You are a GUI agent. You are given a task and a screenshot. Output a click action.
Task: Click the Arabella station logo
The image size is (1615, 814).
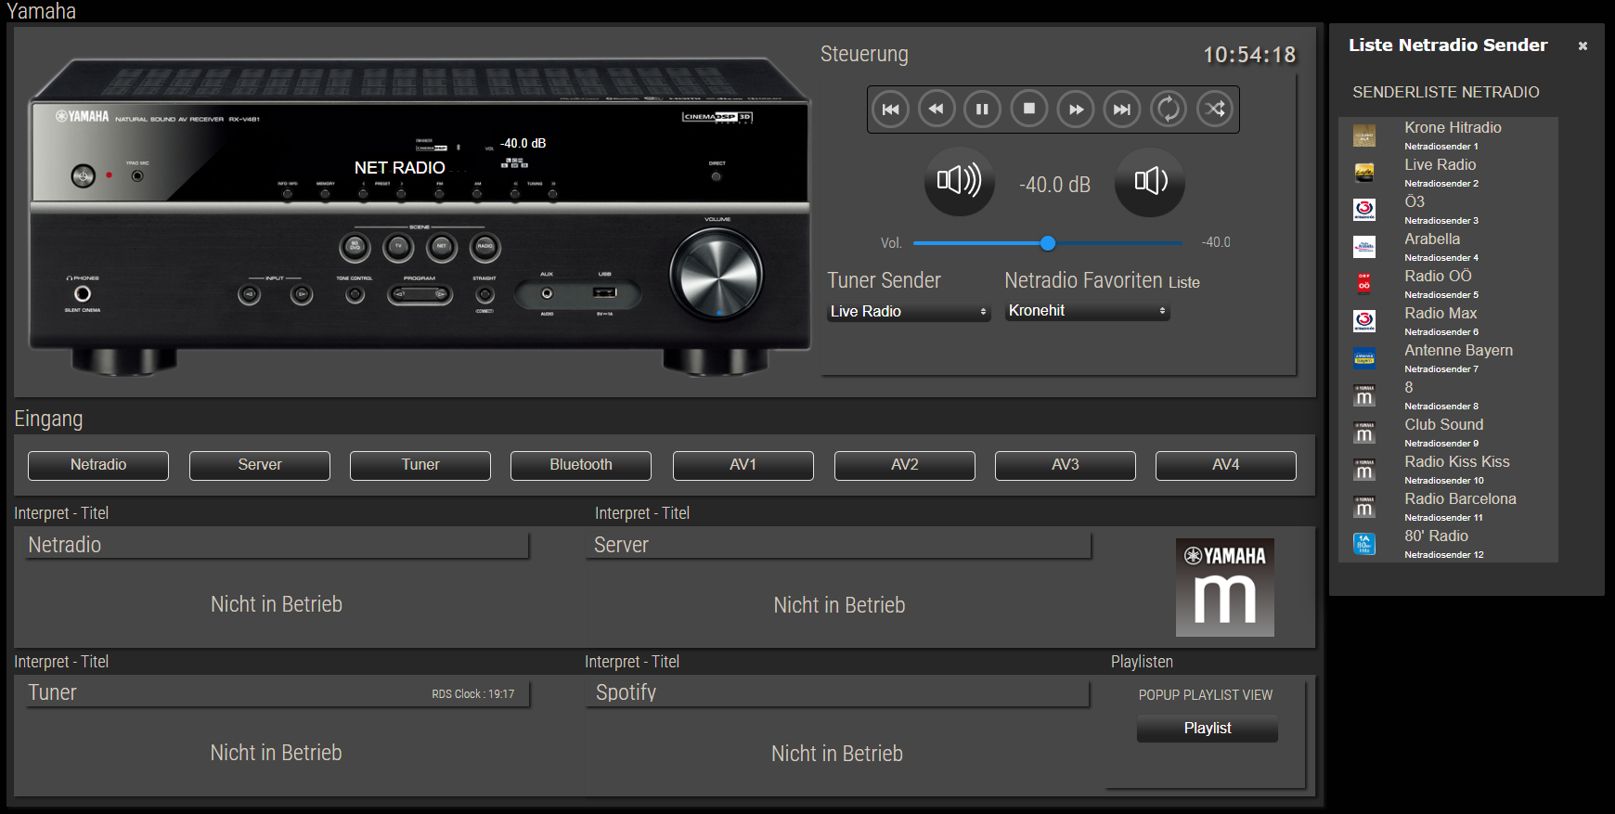[1364, 247]
